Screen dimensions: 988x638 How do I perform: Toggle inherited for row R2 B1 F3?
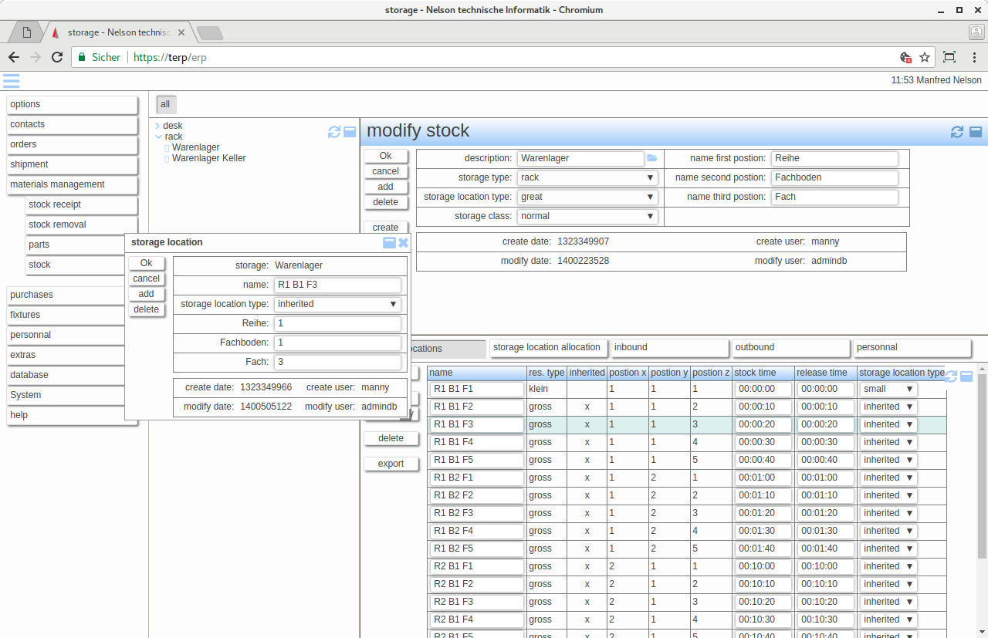587,602
